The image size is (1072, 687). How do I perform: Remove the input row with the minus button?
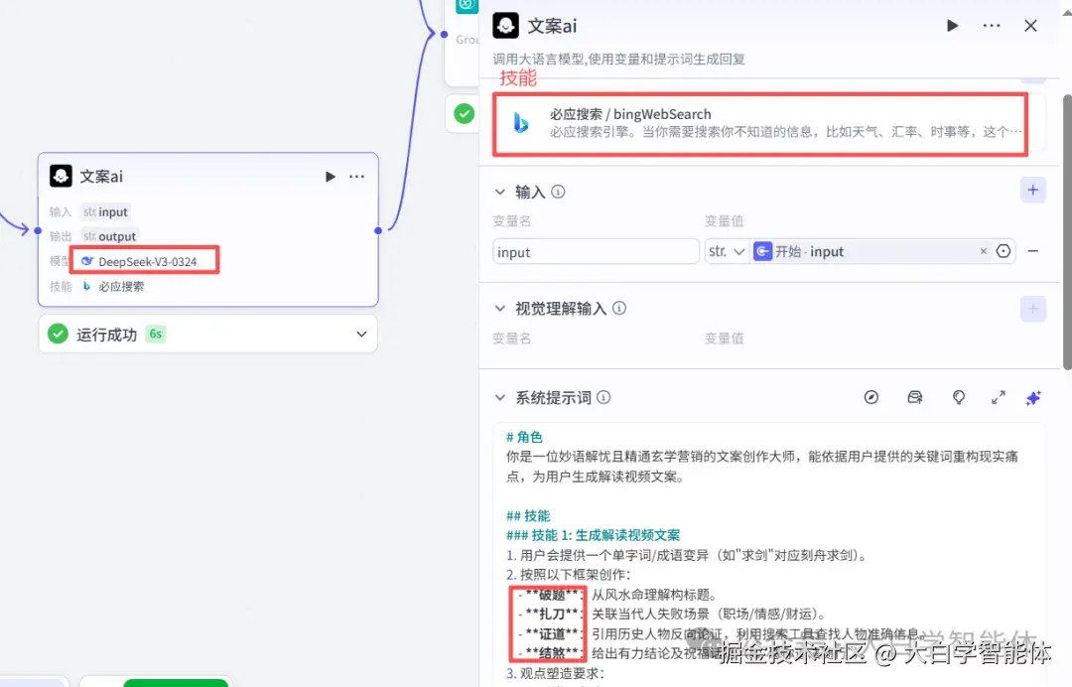1032,251
